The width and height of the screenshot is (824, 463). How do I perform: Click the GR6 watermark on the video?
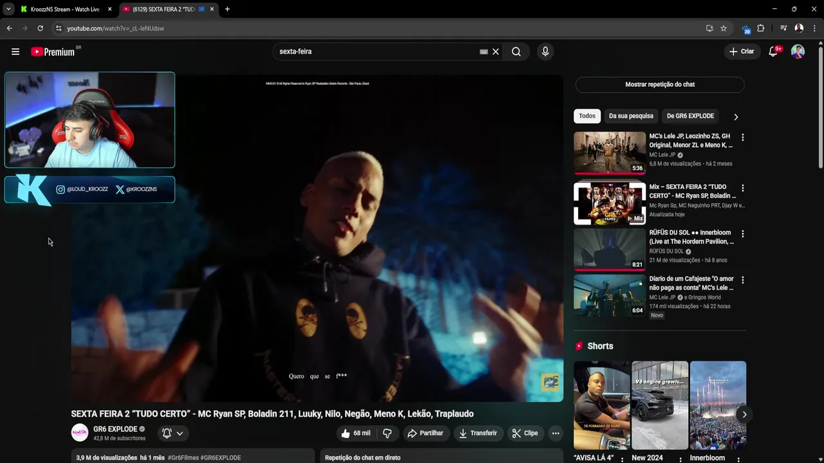point(550,382)
